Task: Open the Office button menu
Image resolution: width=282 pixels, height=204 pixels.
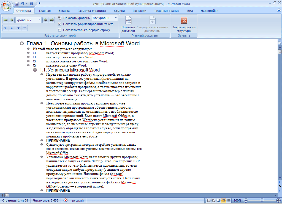Action: 6,6
